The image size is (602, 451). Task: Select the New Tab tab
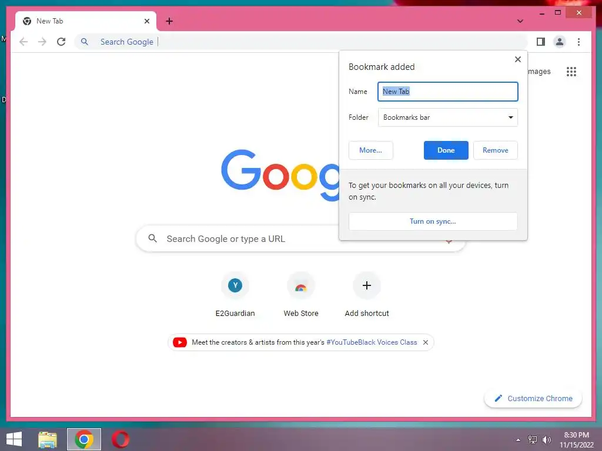(x=86, y=21)
